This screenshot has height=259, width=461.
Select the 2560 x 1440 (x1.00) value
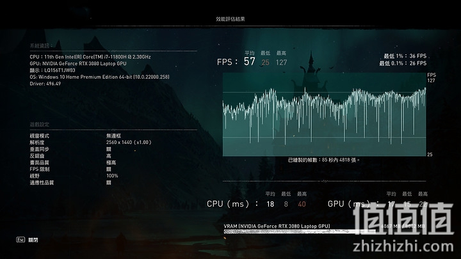click(129, 142)
